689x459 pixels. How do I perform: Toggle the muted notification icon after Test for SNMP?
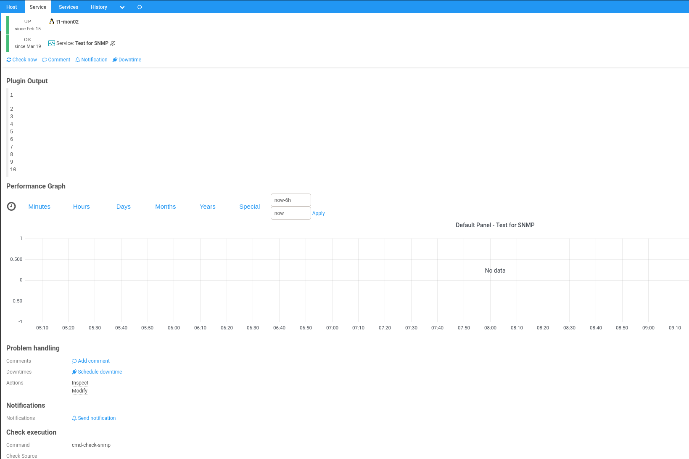112,43
